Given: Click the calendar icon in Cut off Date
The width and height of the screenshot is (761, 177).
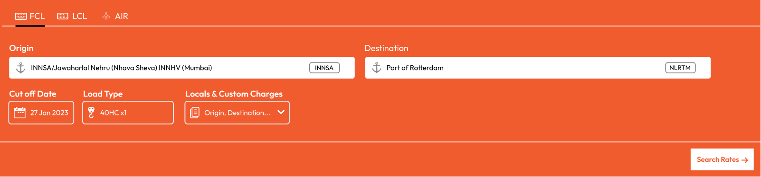Looking at the screenshot, I should point(20,113).
